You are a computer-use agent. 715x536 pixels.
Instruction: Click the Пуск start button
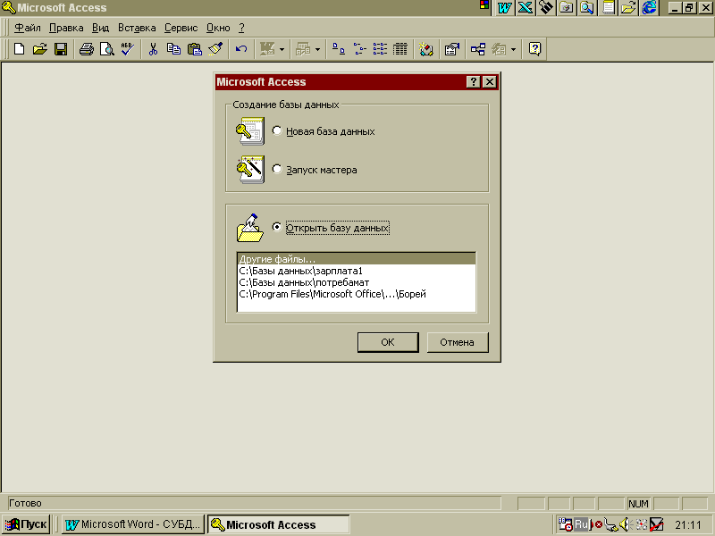[26, 524]
